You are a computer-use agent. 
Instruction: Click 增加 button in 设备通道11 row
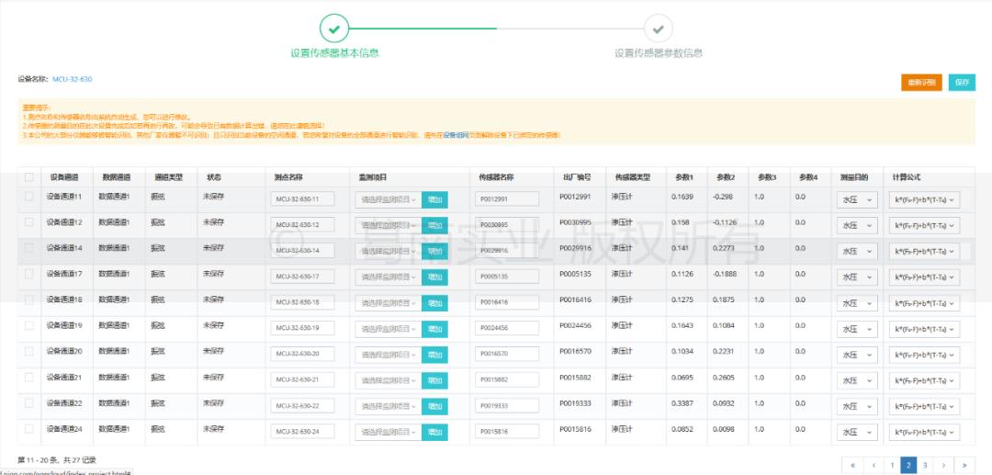[434, 199]
